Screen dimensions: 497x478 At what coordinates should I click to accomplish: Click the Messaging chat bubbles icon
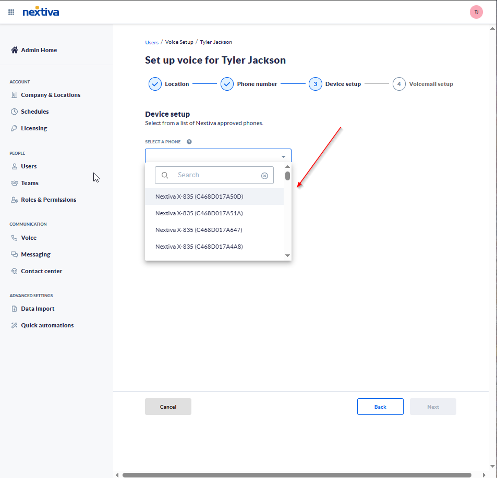click(x=14, y=254)
